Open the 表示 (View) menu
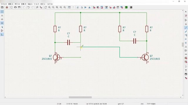 [x=17, y=4]
